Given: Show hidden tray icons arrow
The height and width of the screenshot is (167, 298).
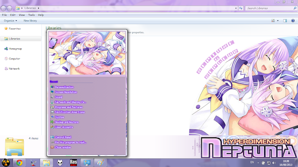Looking at the screenshot, I should point(258,163).
